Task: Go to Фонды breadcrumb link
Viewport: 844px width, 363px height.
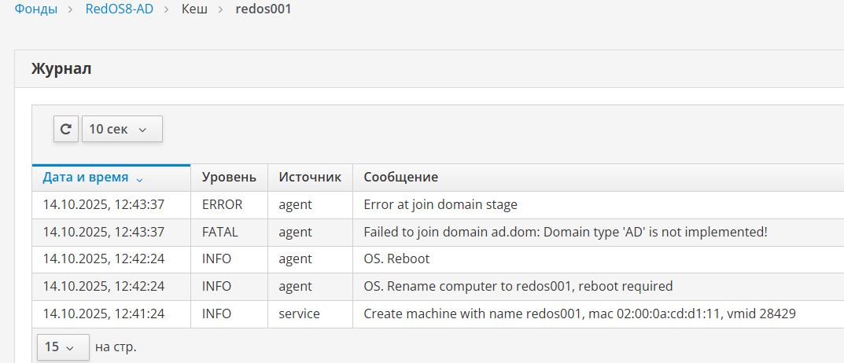Action: coord(35,11)
